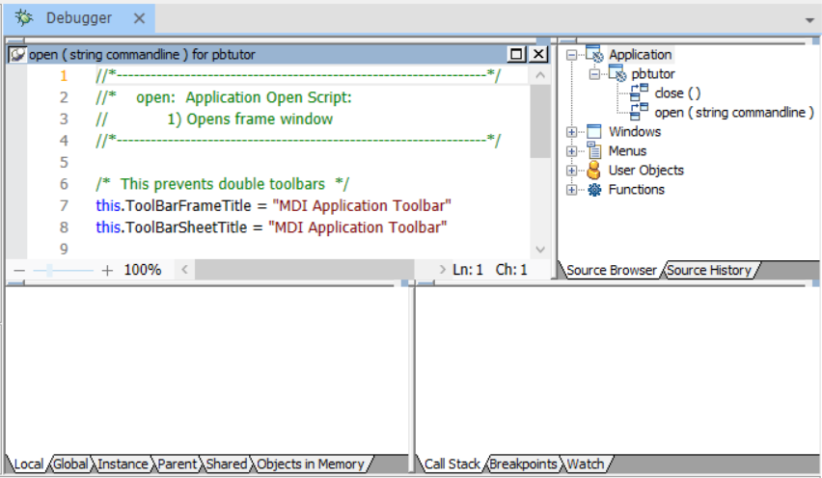Select open ( string commandline ) script

[734, 113]
